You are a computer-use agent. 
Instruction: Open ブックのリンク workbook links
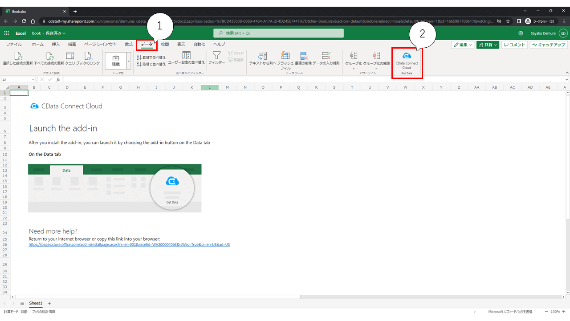click(88, 58)
